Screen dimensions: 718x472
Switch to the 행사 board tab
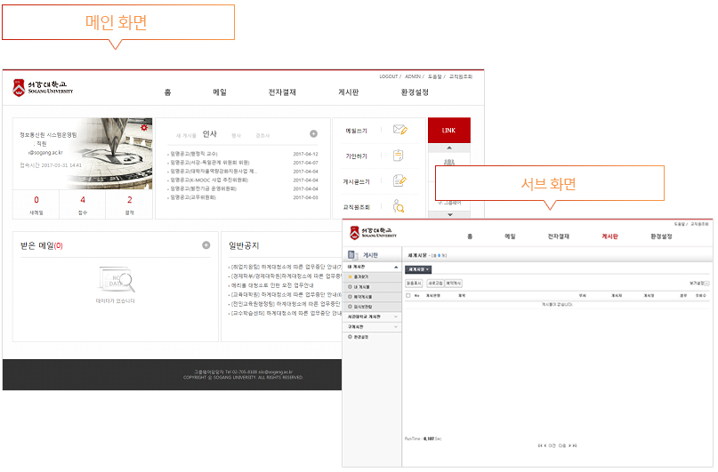(237, 135)
